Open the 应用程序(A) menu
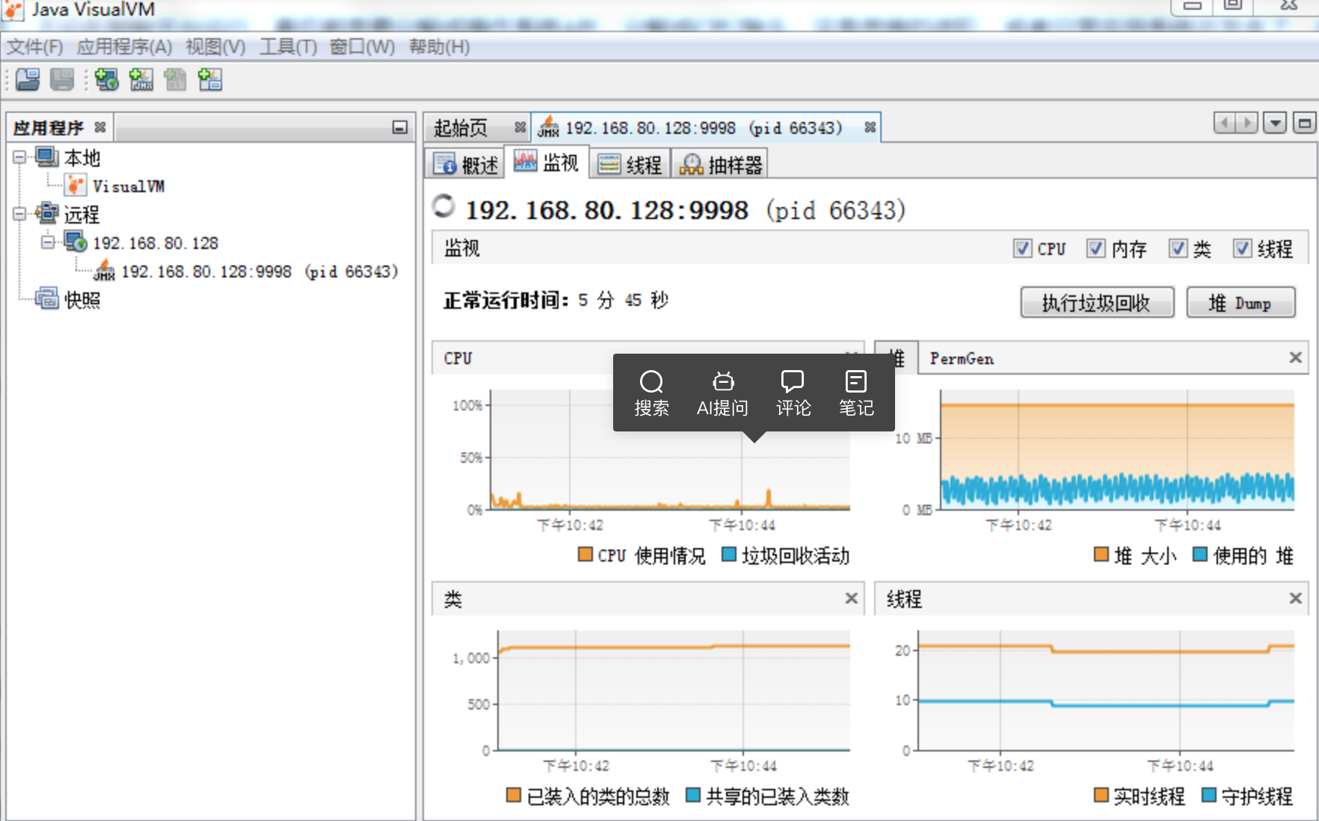 coord(124,47)
